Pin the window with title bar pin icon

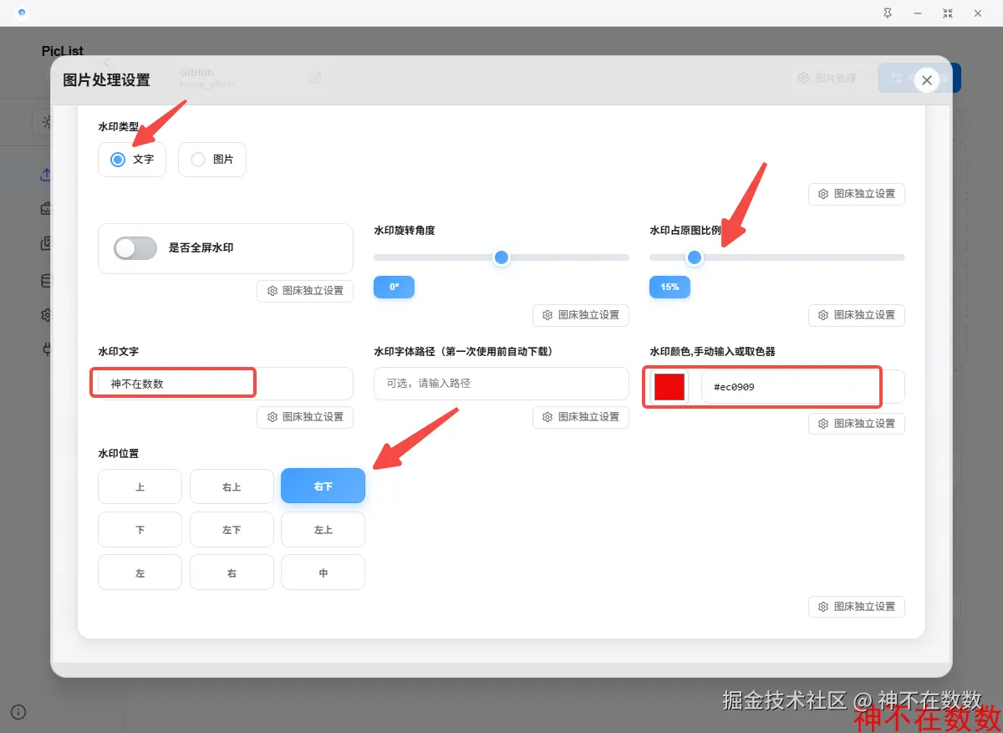pos(887,13)
